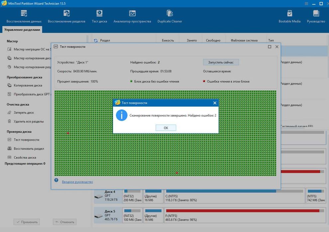
Task: Close the Тест поверхности surface test window
Action: click(x=277, y=47)
